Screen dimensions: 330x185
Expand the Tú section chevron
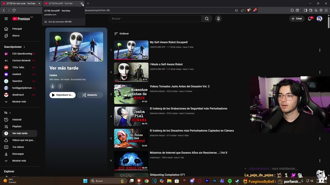click(x=10, y=113)
